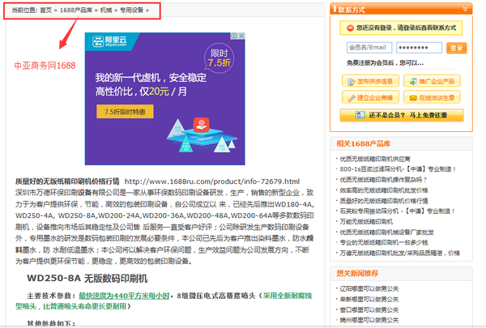
Task: Open 专用设备 breadcrumb link
Action: point(132,11)
